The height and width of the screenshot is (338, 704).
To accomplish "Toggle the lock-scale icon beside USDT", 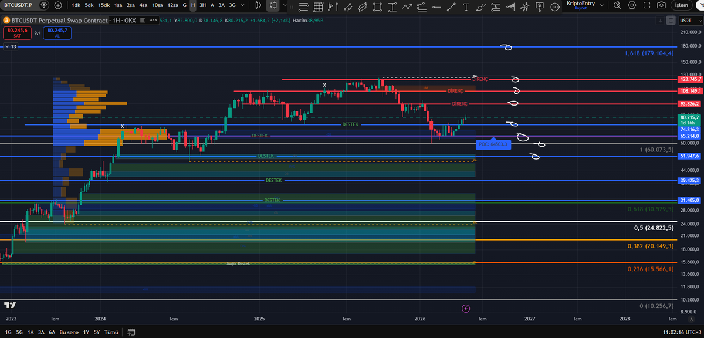I will coord(671,21).
